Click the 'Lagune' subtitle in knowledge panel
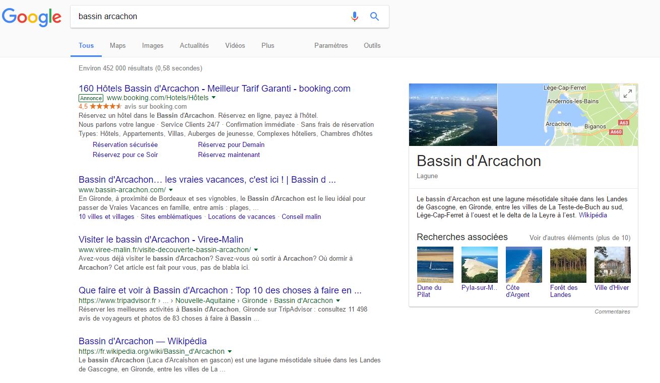The image size is (660, 383). pos(427,176)
